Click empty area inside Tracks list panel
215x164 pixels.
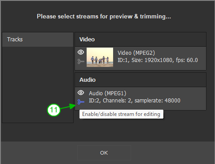(38, 84)
